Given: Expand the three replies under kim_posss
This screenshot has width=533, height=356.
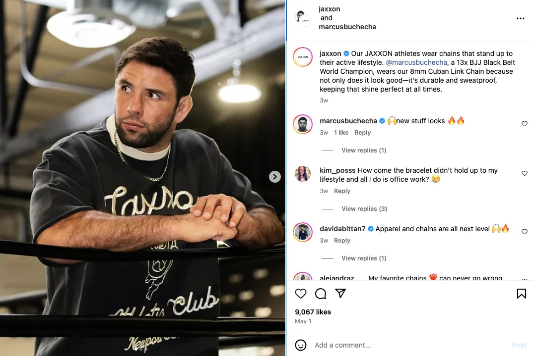Looking at the screenshot, I should [x=364, y=209].
